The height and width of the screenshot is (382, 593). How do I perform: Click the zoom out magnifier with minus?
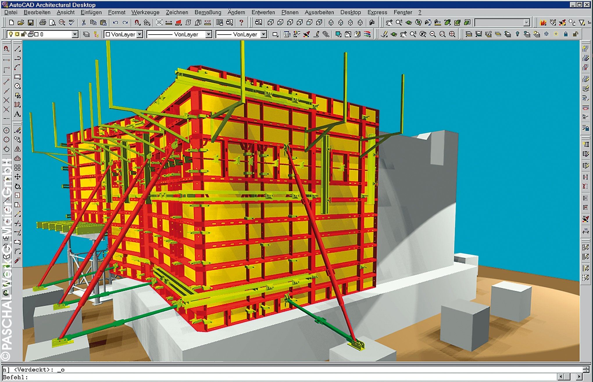433,34
